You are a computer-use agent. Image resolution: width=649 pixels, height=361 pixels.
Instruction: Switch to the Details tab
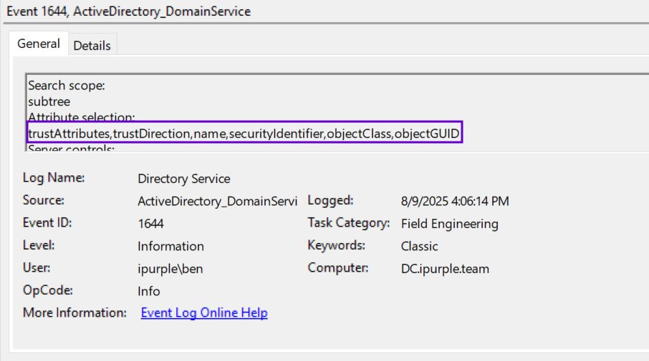[x=92, y=45]
